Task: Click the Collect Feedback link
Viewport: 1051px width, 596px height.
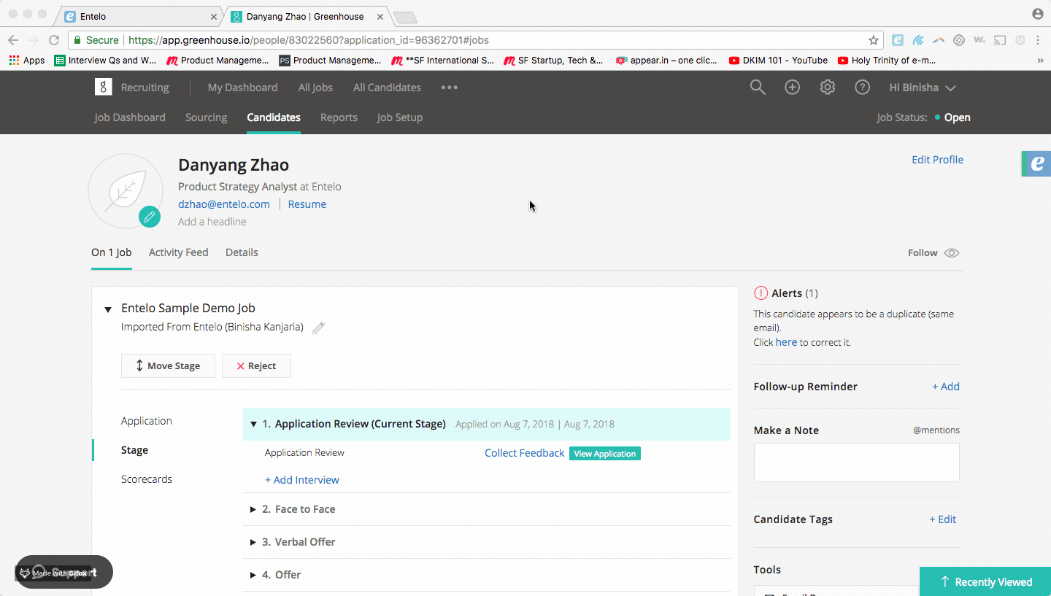Action: (524, 453)
